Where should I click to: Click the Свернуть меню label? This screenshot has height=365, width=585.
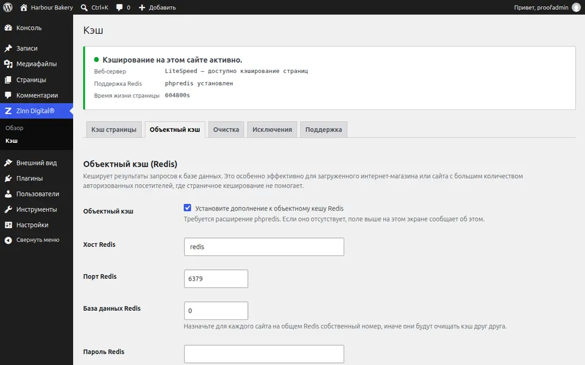coord(38,240)
